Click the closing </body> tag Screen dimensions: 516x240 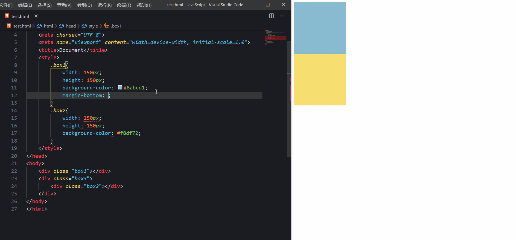tap(37, 201)
